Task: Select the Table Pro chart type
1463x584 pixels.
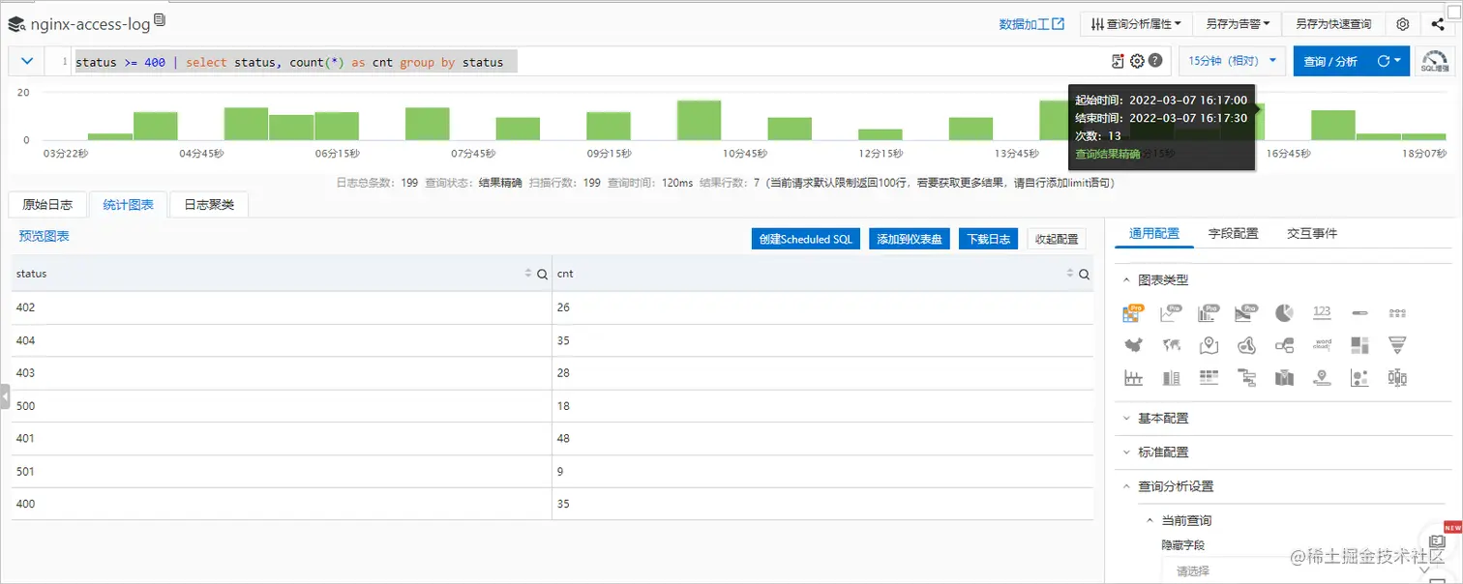Action: 1132,312
